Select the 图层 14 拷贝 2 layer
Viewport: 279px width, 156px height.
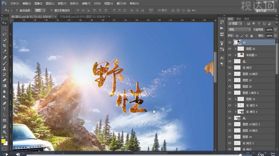click(x=251, y=124)
